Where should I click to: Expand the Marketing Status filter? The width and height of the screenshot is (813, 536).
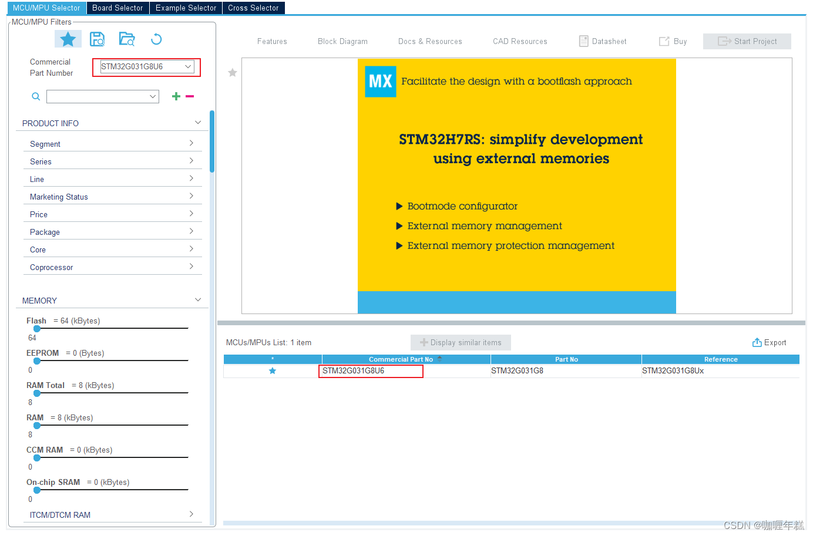112,197
